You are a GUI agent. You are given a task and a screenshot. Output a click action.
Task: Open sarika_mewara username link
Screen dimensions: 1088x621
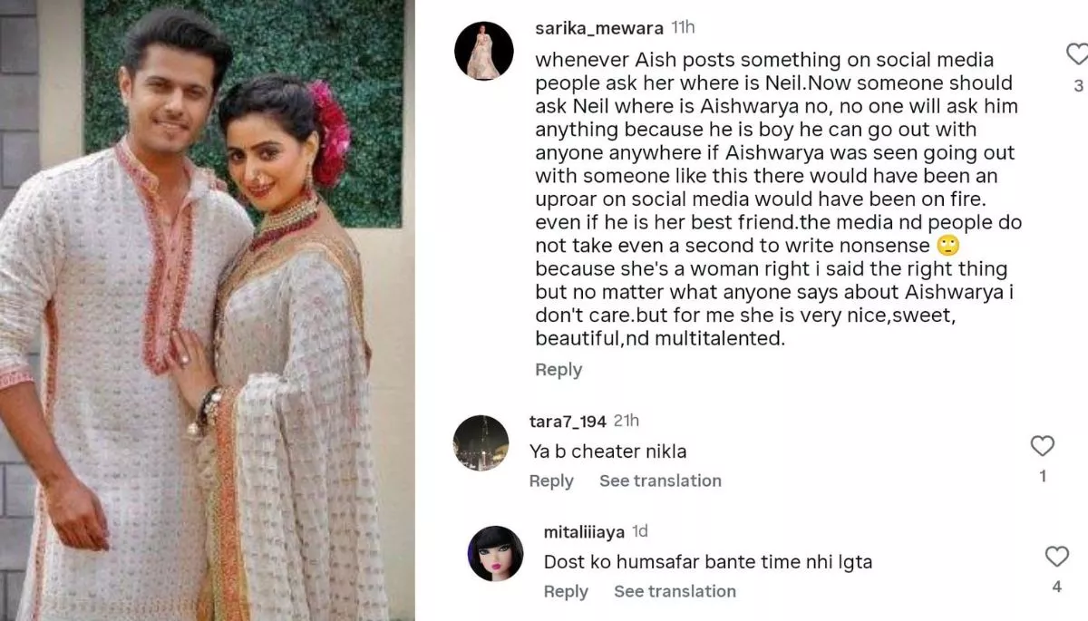coord(598,28)
